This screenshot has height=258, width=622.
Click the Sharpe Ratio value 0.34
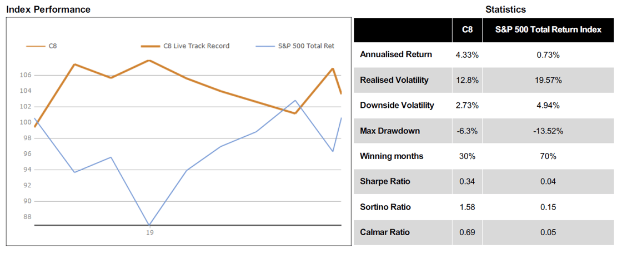point(467,182)
